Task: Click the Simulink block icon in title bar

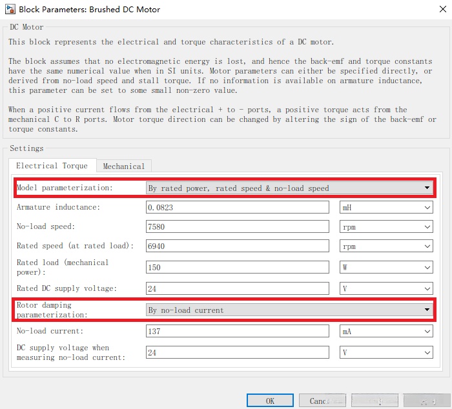Action: [10, 9]
